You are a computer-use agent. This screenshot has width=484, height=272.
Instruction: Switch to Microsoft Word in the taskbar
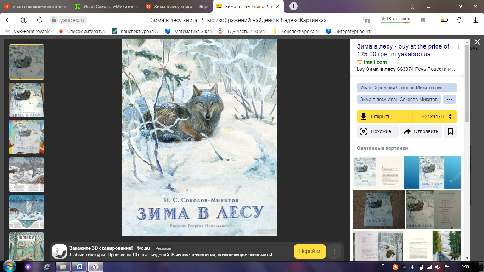[79, 267]
